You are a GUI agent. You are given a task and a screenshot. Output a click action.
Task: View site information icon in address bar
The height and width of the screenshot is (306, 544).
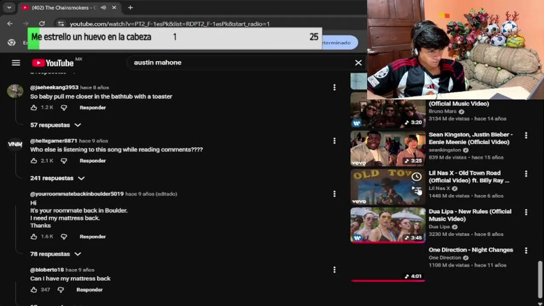pos(61,24)
